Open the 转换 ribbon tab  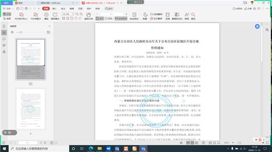point(98,8)
